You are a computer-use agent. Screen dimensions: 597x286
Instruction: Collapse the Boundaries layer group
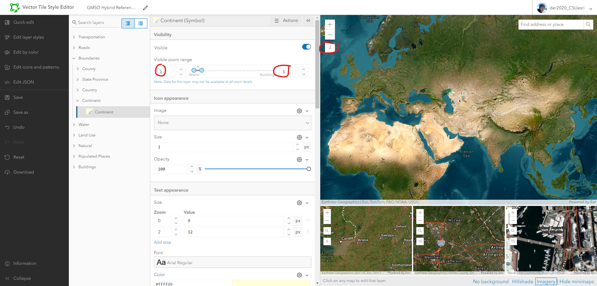[x=74, y=58]
